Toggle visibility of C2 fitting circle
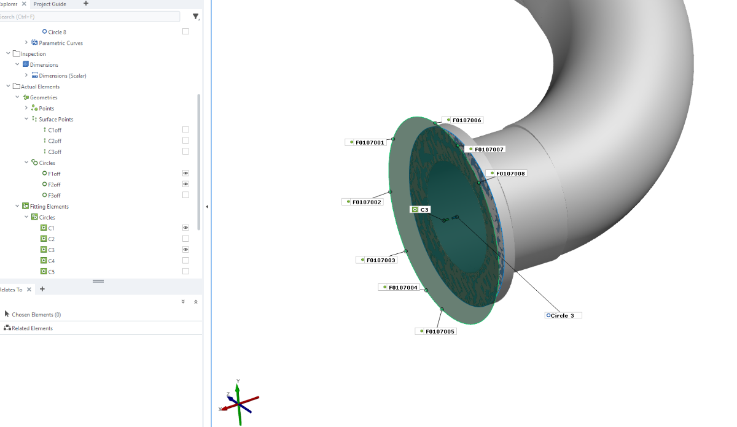737x427 pixels. [x=185, y=239]
